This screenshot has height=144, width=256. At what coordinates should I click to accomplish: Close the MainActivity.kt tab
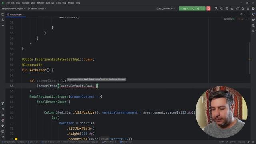[24, 14]
